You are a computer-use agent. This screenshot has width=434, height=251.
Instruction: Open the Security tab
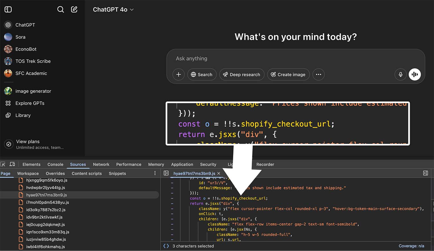[x=208, y=164]
